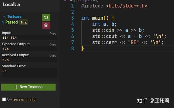The width and height of the screenshot is (174, 108).
Task: Click the plus icon on New Testcase
Action: click(16, 87)
